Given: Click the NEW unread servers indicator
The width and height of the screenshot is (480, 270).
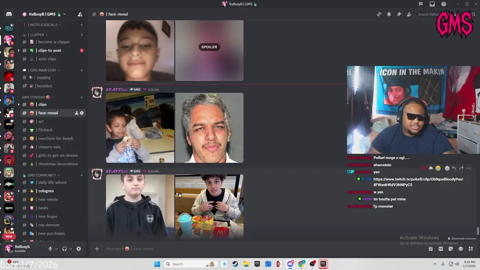Looking at the screenshot, I should (x=9, y=236).
